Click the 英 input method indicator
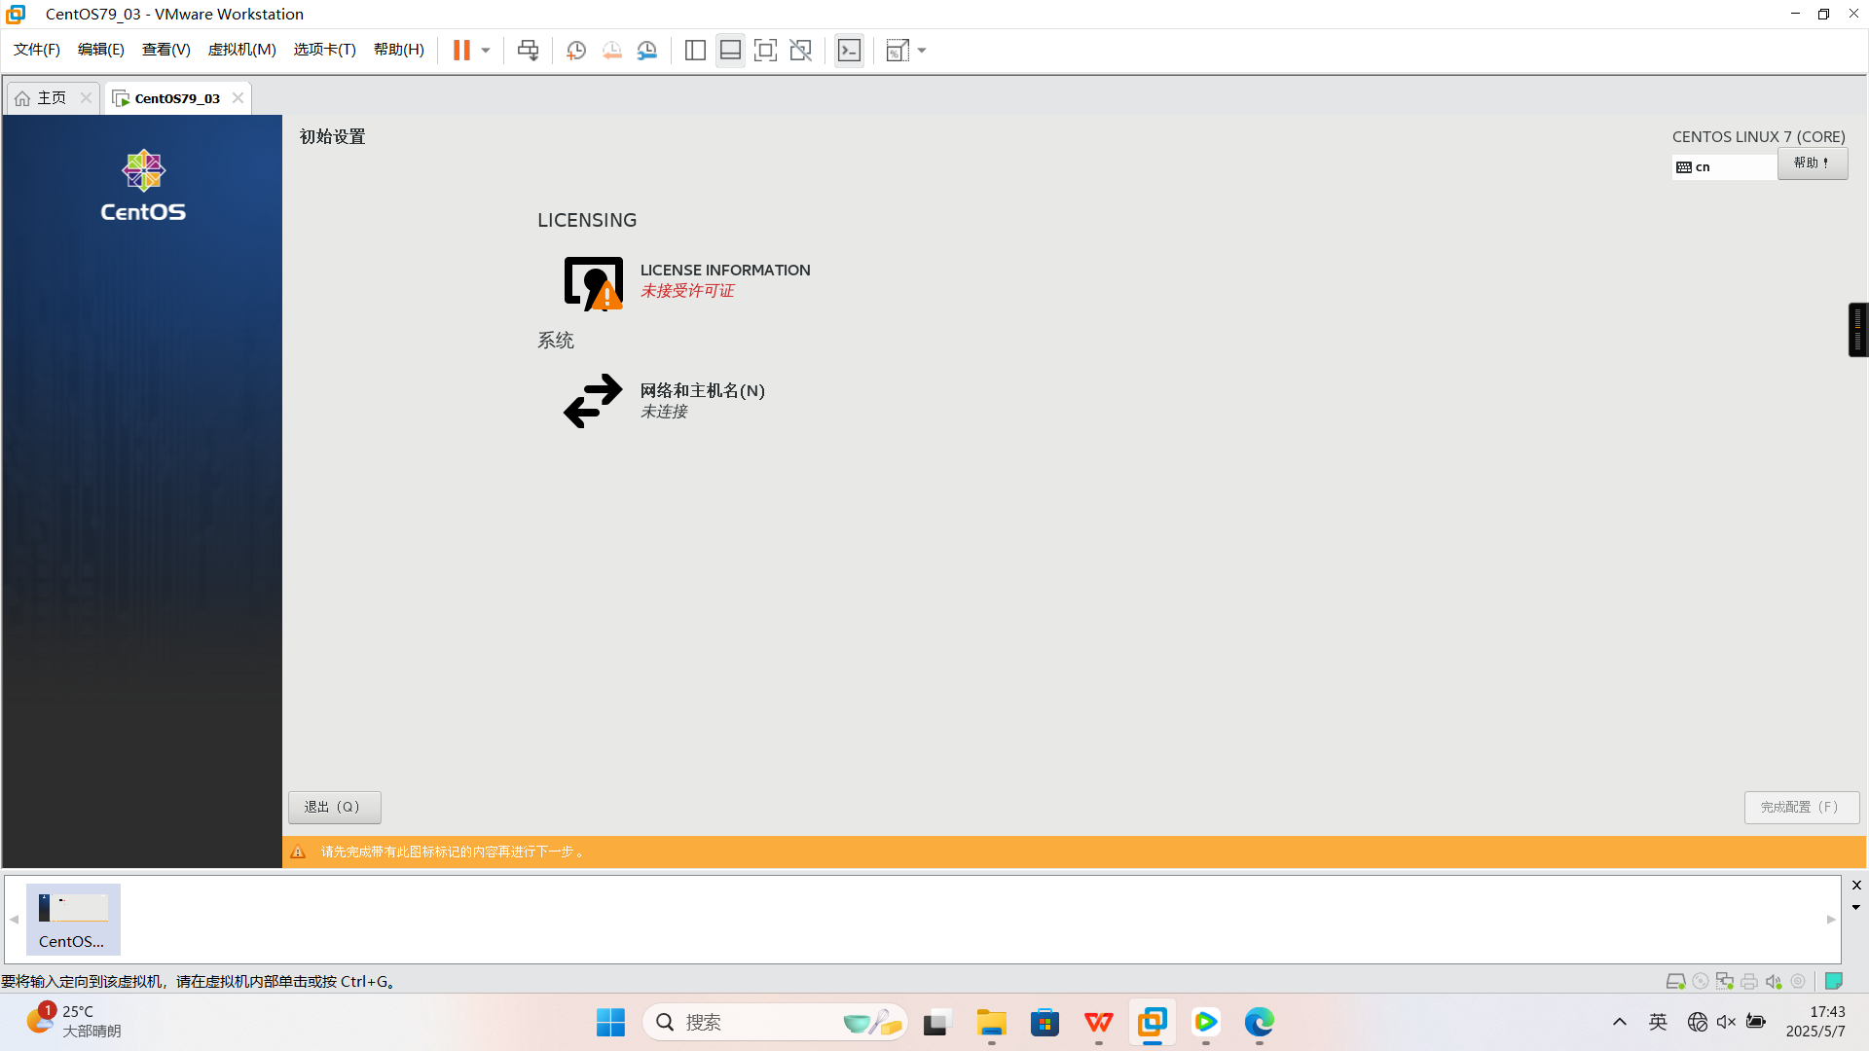Viewport: 1869px width, 1051px height. pyautogui.click(x=1658, y=1022)
